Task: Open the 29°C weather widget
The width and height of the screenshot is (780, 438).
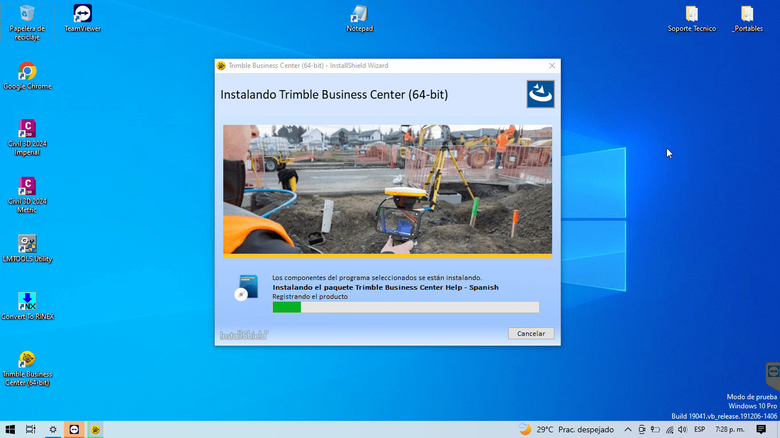Action: (x=566, y=429)
